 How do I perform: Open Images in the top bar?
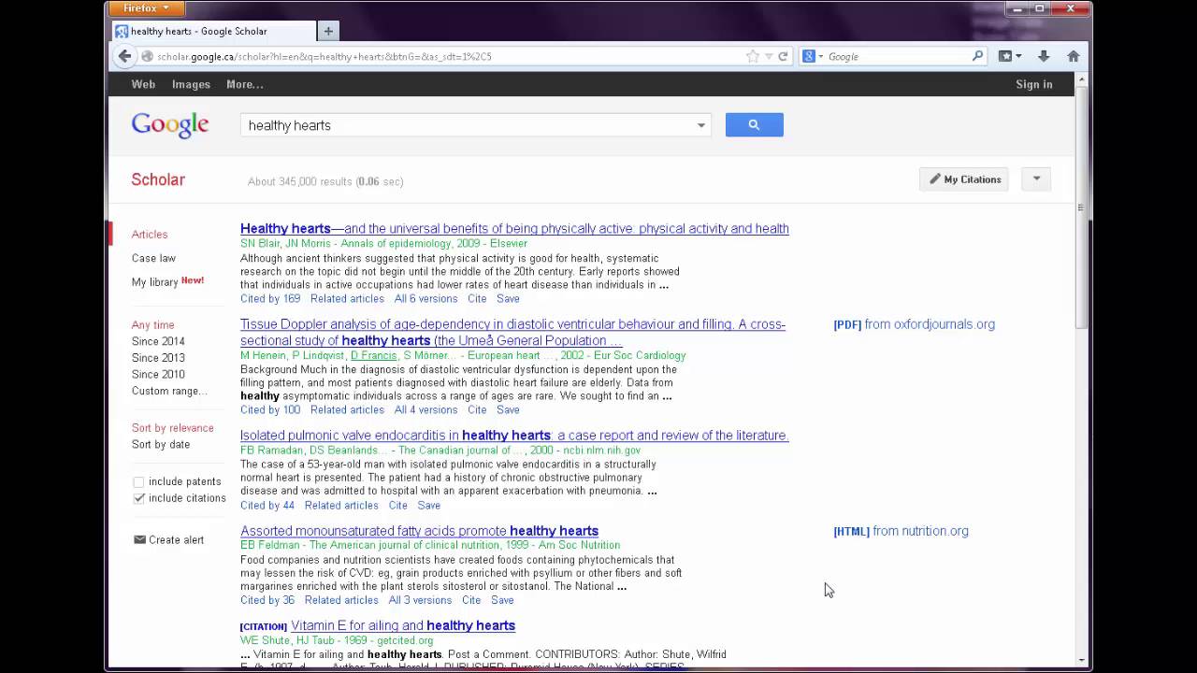[191, 84]
